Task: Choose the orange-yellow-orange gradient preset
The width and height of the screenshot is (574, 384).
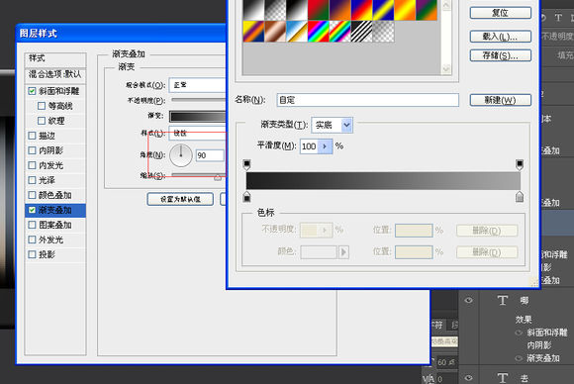Action: 405,10
